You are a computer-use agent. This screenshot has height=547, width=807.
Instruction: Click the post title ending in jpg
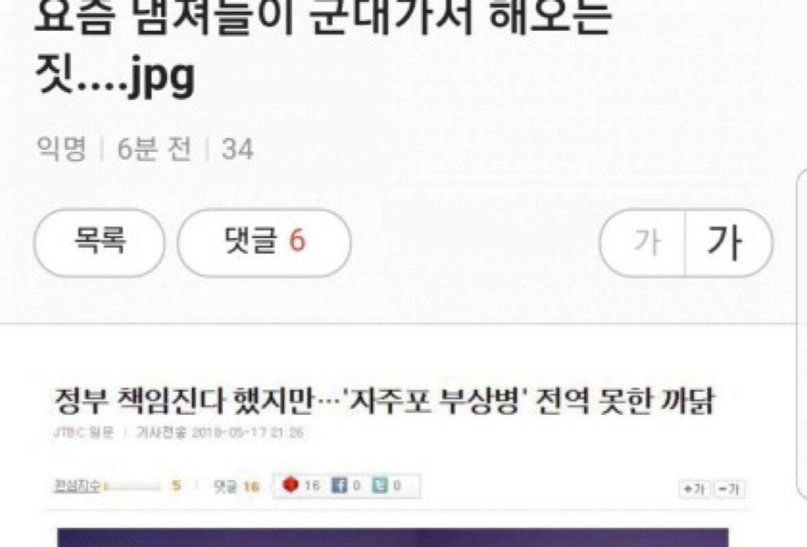point(323,48)
